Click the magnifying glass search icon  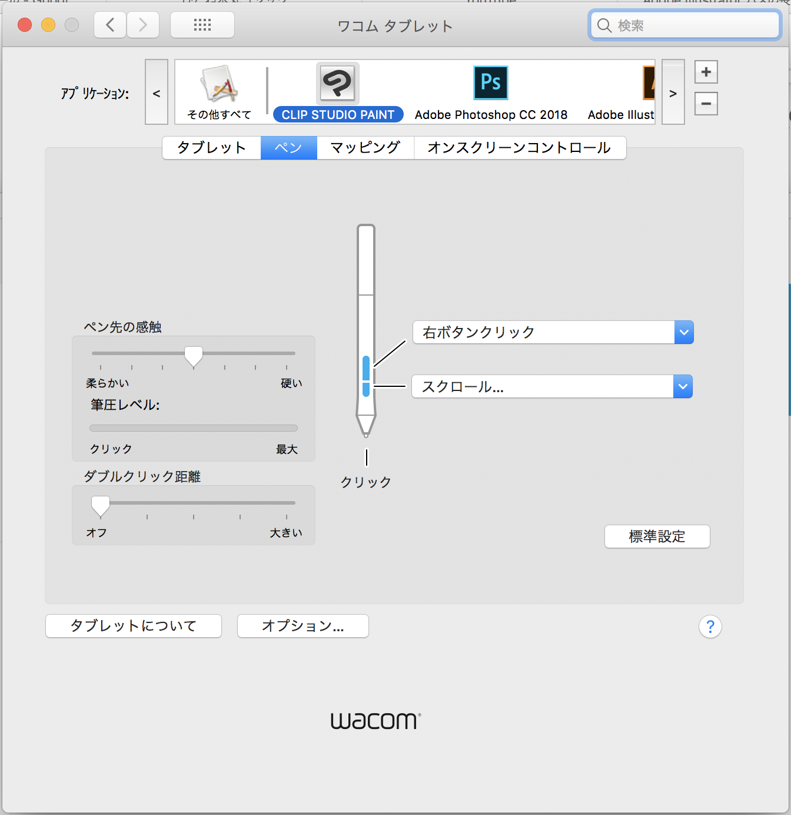click(x=604, y=25)
